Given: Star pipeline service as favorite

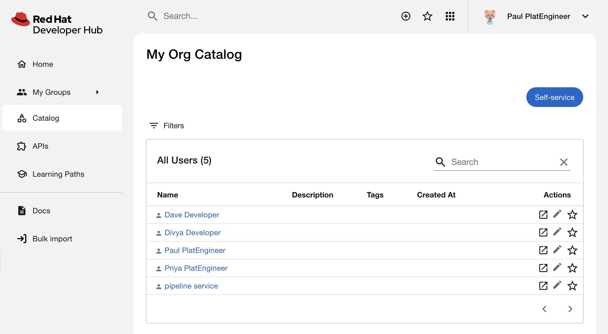Looking at the screenshot, I should click(x=572, y=286).
